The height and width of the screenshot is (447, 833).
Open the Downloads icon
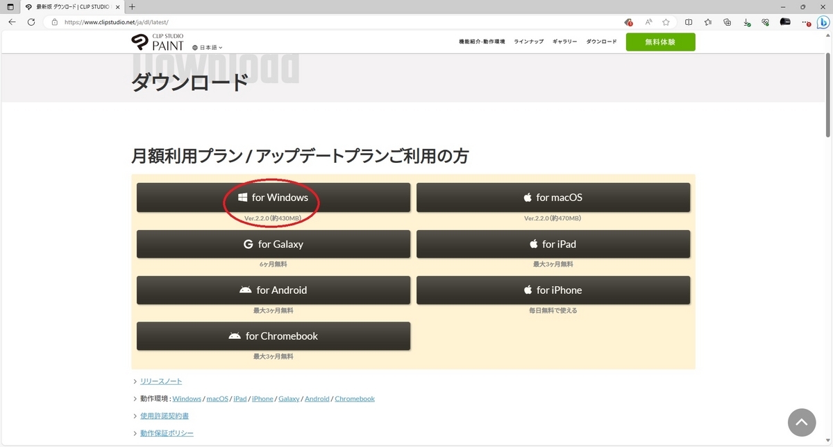click(747, 22)
